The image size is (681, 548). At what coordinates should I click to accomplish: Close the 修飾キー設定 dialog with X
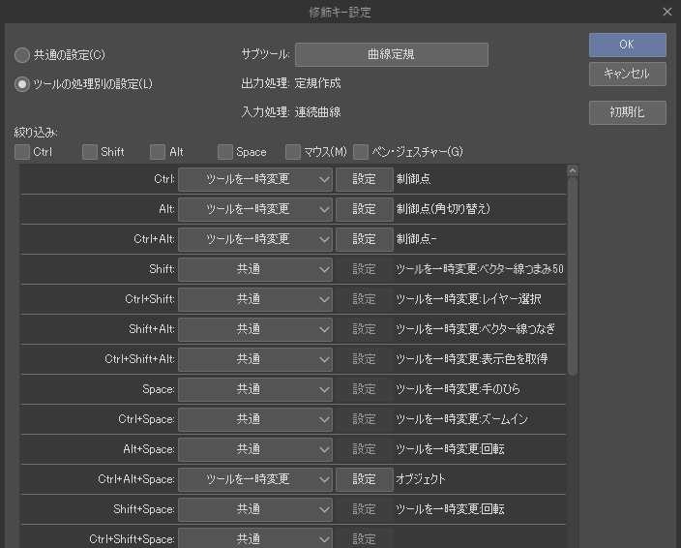coord(667,12)
